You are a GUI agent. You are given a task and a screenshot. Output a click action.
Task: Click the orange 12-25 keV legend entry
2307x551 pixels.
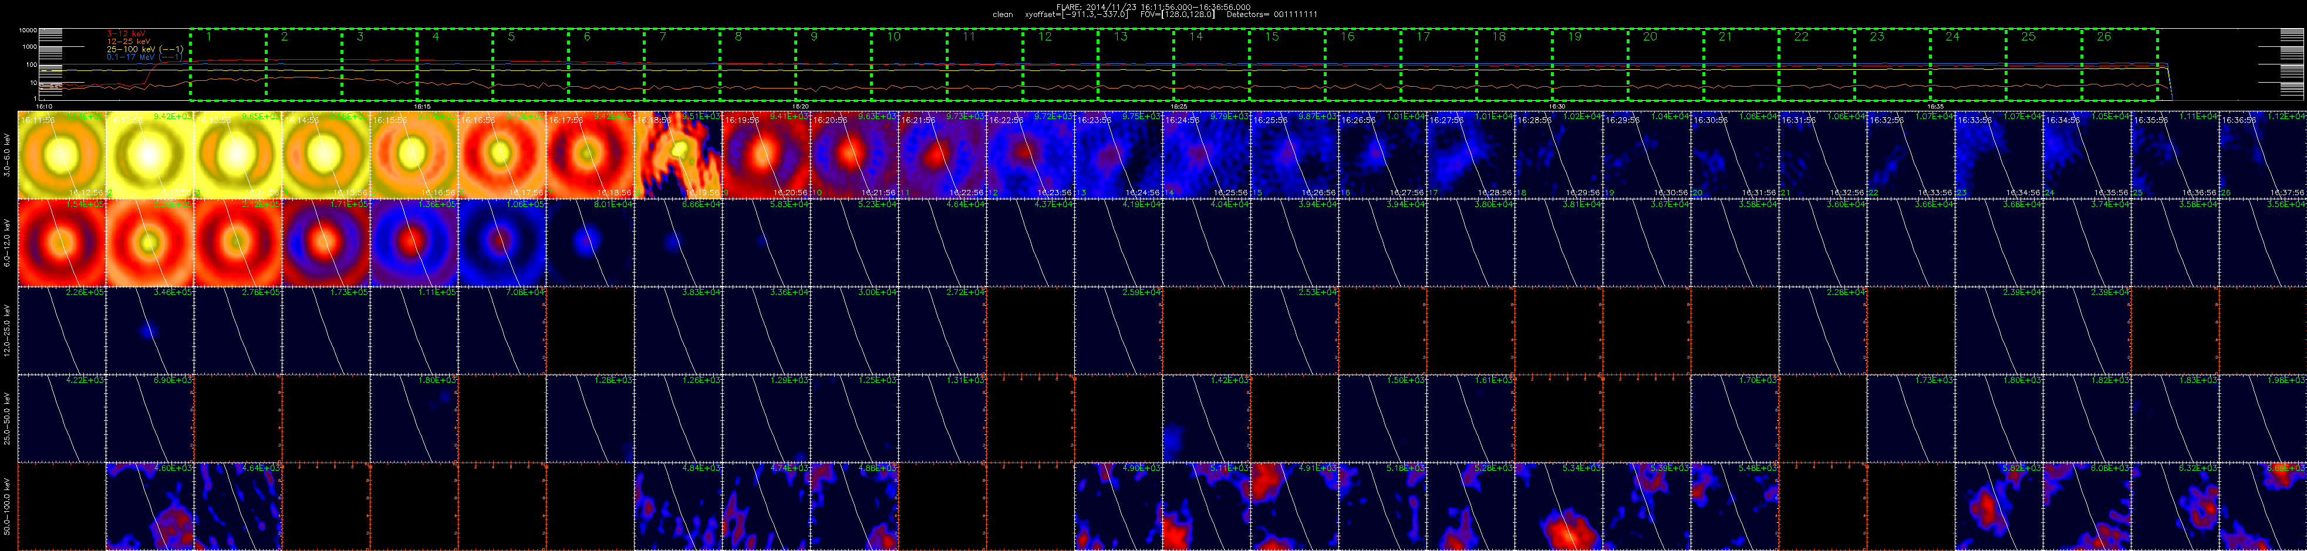click(128, 41)
